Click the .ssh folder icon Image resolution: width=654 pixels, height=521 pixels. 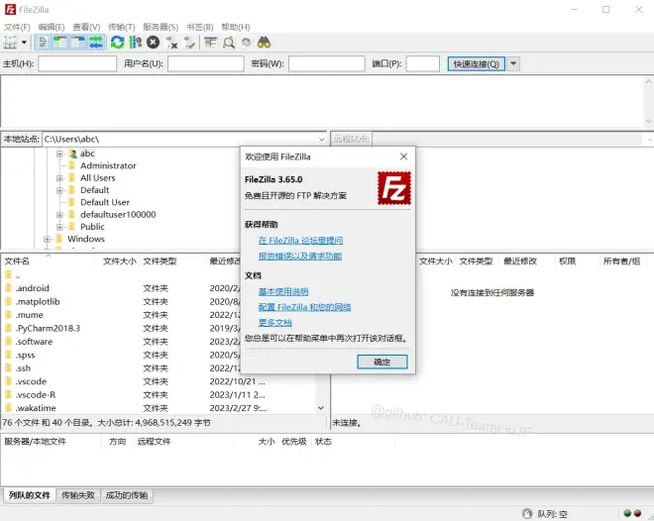(x=8, y=368)
